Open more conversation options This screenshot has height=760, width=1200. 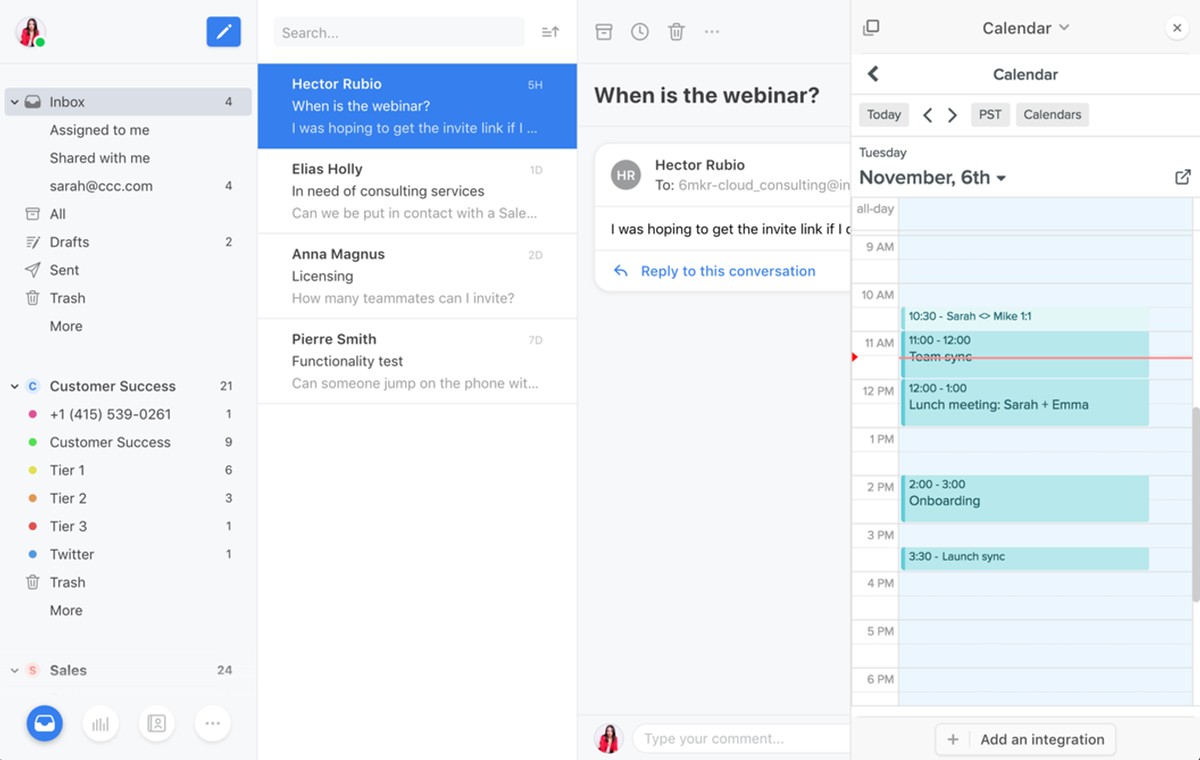tap(712, 31)
